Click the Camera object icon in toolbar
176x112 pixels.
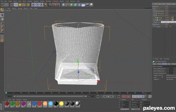87,5
